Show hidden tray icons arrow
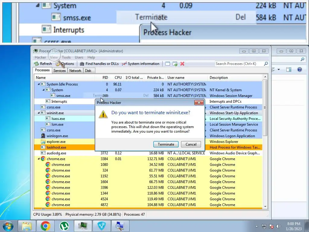 [x=256, y=226]
